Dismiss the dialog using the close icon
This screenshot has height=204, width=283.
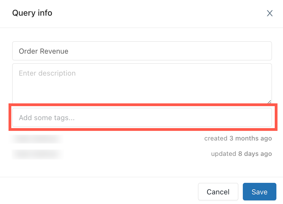(270, 13)
